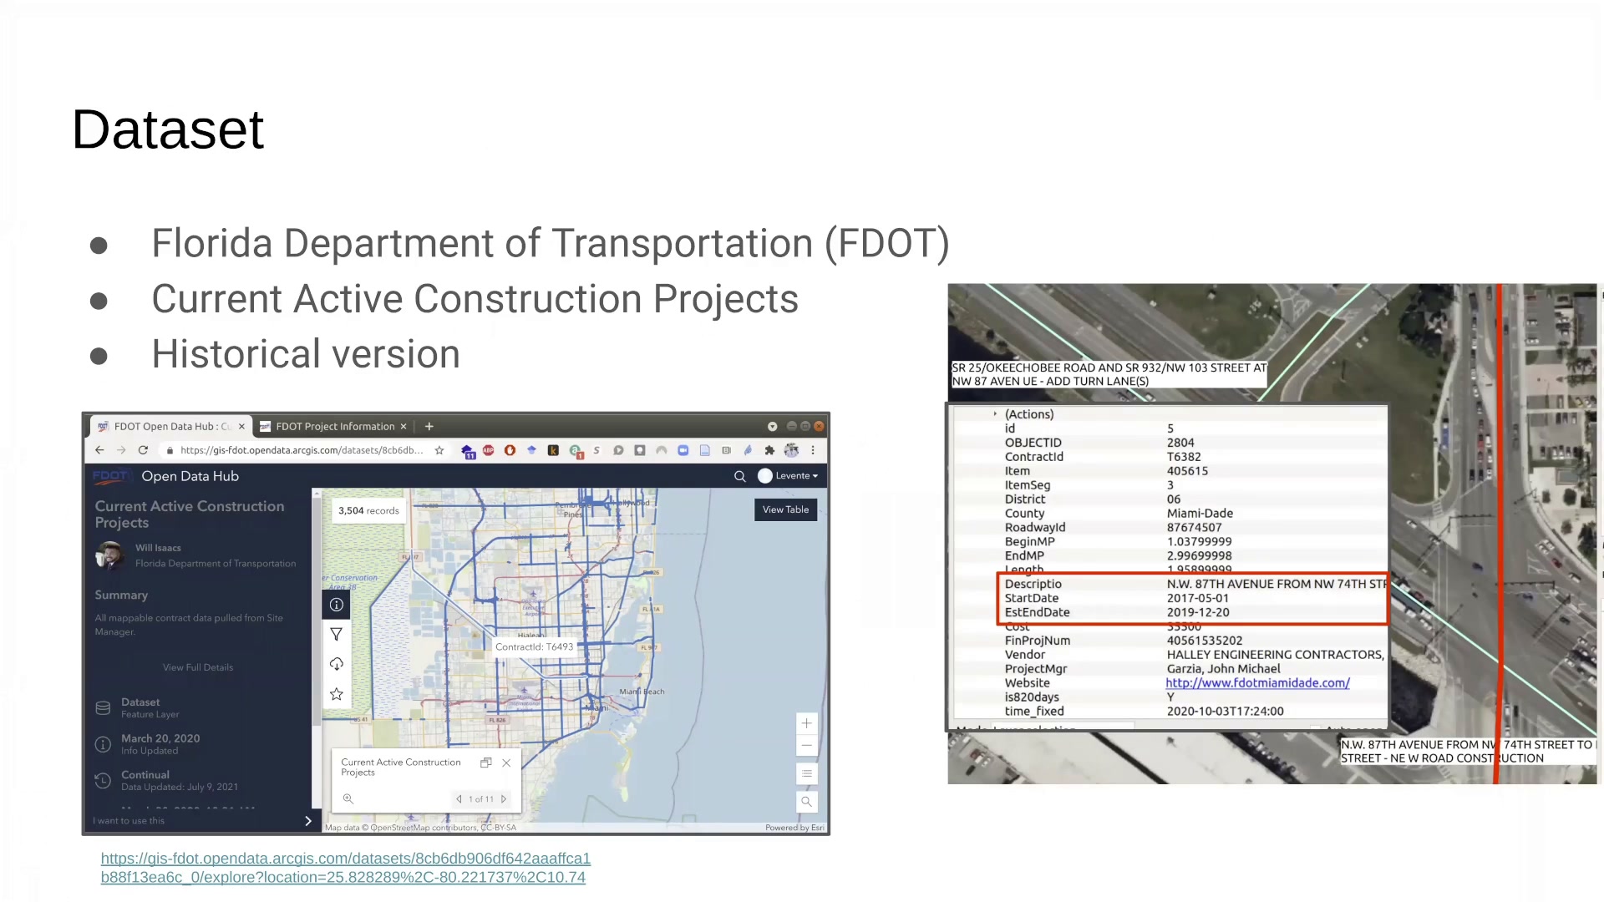Image resolution: width=1604 pixels, height=902 pixels.
Task: Click the map search magnifier button
Action: (806, 802)
